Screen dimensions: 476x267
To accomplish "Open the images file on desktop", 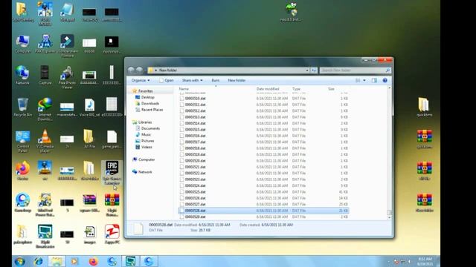I will click(x=89, y=234).
